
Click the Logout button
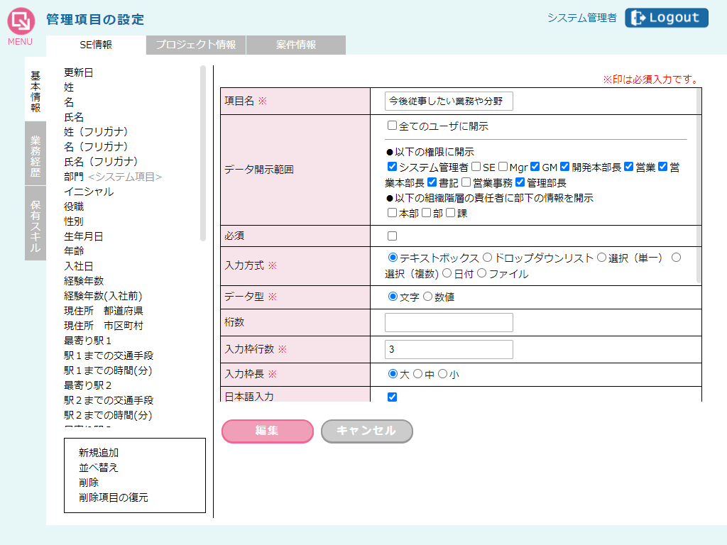(666, 18)
